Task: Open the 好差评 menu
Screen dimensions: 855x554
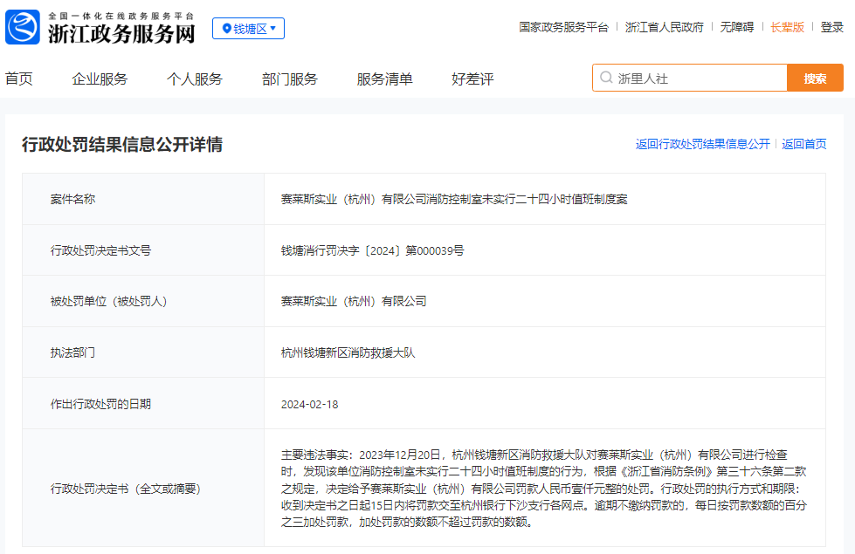Action: [x=472, y=79]
